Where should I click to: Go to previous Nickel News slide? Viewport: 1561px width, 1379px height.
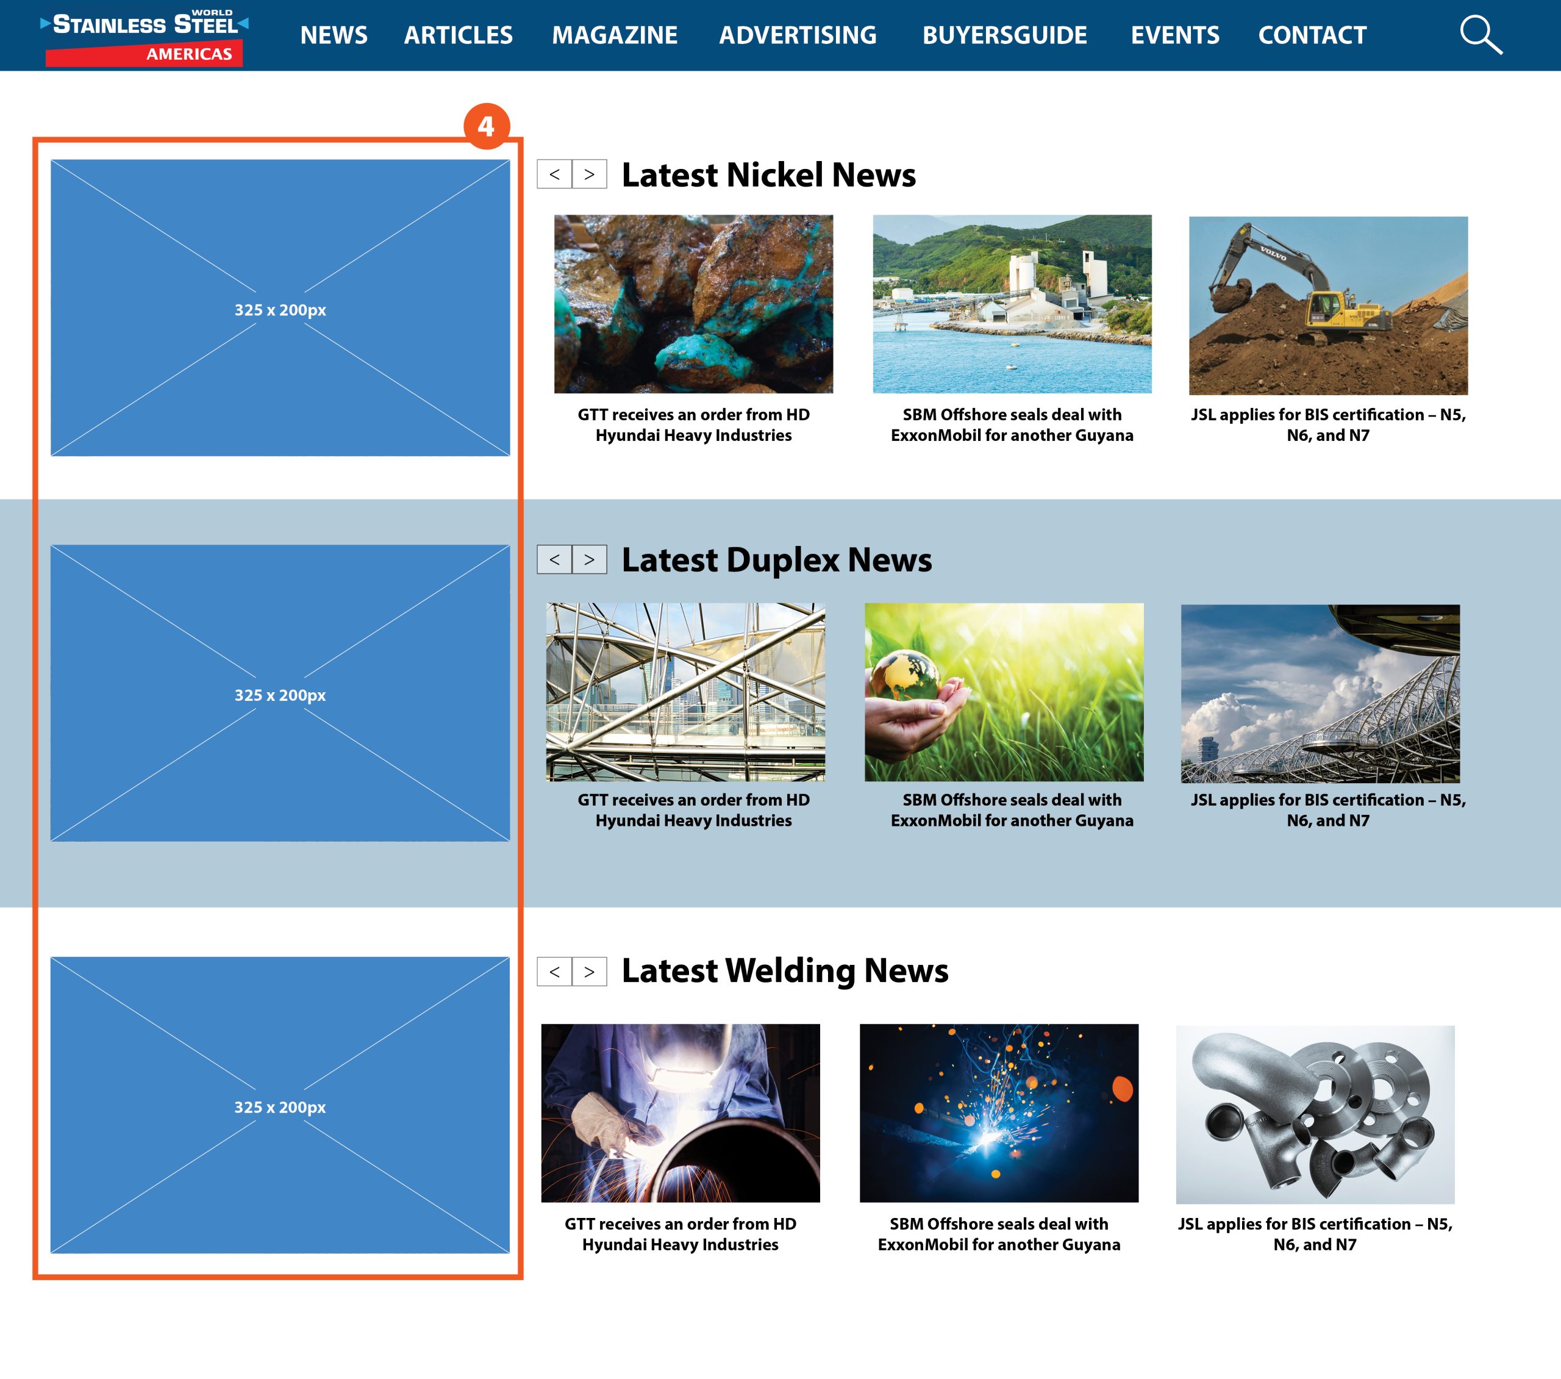click(554, 174)
